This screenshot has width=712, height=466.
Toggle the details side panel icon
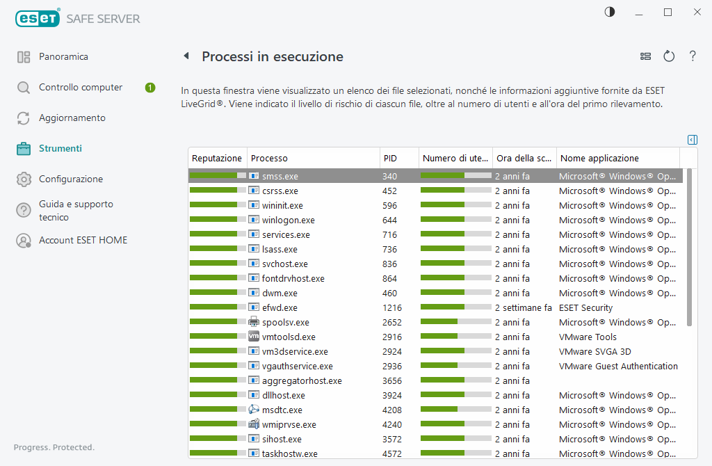692,140
